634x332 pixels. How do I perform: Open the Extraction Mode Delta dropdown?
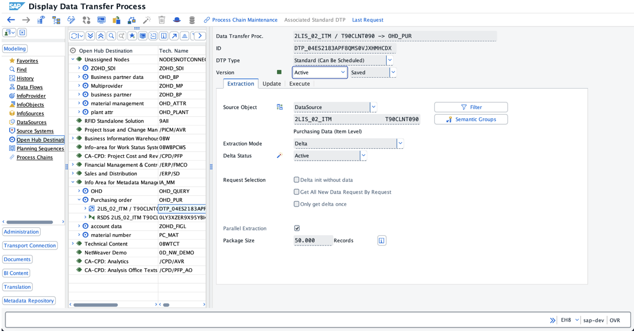pos(400,143)
